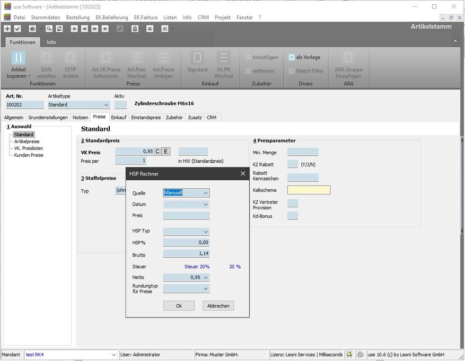Click the printer icon in the toolbar

pos(32,29)
